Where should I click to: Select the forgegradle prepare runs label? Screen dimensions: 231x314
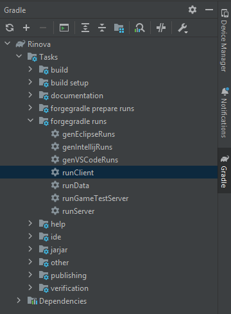click(92, 109)
